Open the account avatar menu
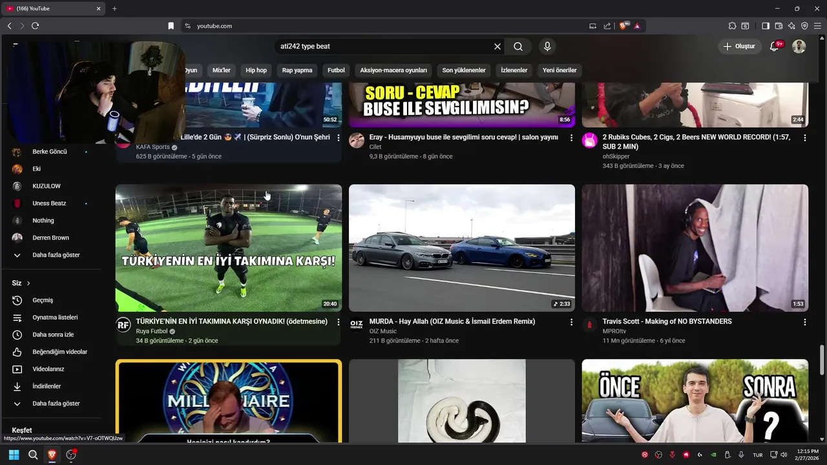 pyautogui.click(x=799, y=46)
